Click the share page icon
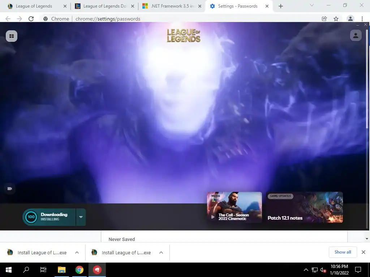This screenshot has width=370, height=277. [324, 19]
